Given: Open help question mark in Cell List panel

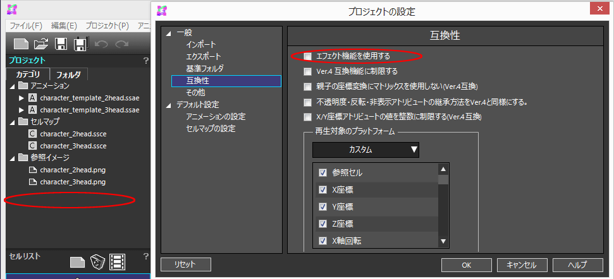Looking at the screenshot, I should [x=145, y=257].
